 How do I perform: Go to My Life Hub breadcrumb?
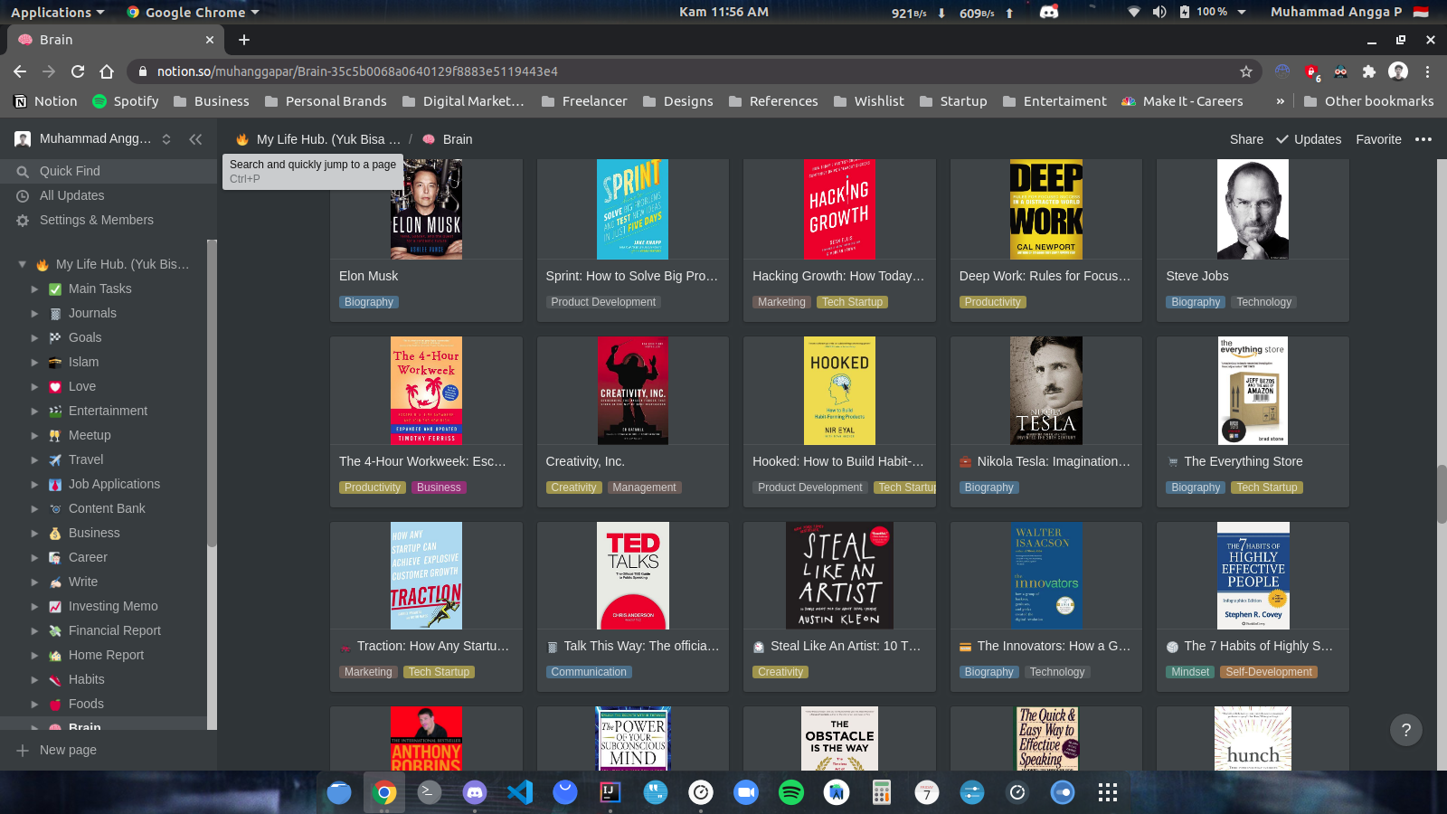pyautogui.click(x=317, y=139)
